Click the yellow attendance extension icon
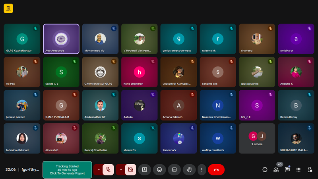This screenshot has height=179, width=318. coord(8,8)
